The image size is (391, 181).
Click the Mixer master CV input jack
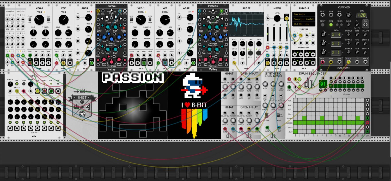click(x=267, y=18)
